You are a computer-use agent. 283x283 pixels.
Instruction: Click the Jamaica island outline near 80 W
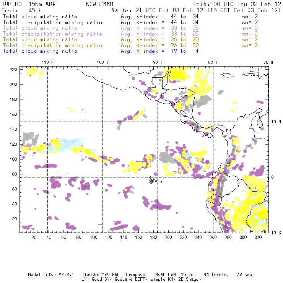coord(228,75)
